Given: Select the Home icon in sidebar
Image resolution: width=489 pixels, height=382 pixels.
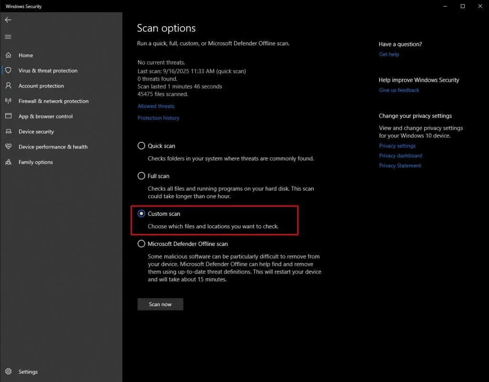Looking at the screenshot, I should [x=25, y=55].
